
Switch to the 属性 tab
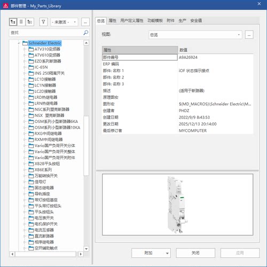113,21
